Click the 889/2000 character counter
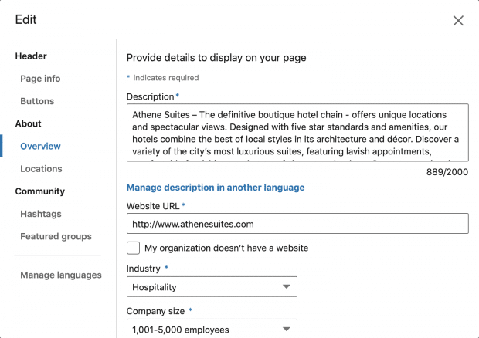The image size is (479, 338). pyautogui.click(x=447, y=172)
